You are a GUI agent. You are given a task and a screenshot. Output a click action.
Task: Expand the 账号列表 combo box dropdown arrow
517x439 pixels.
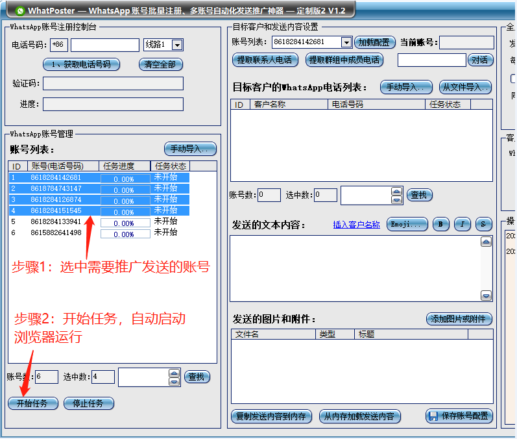click(346, 42)
